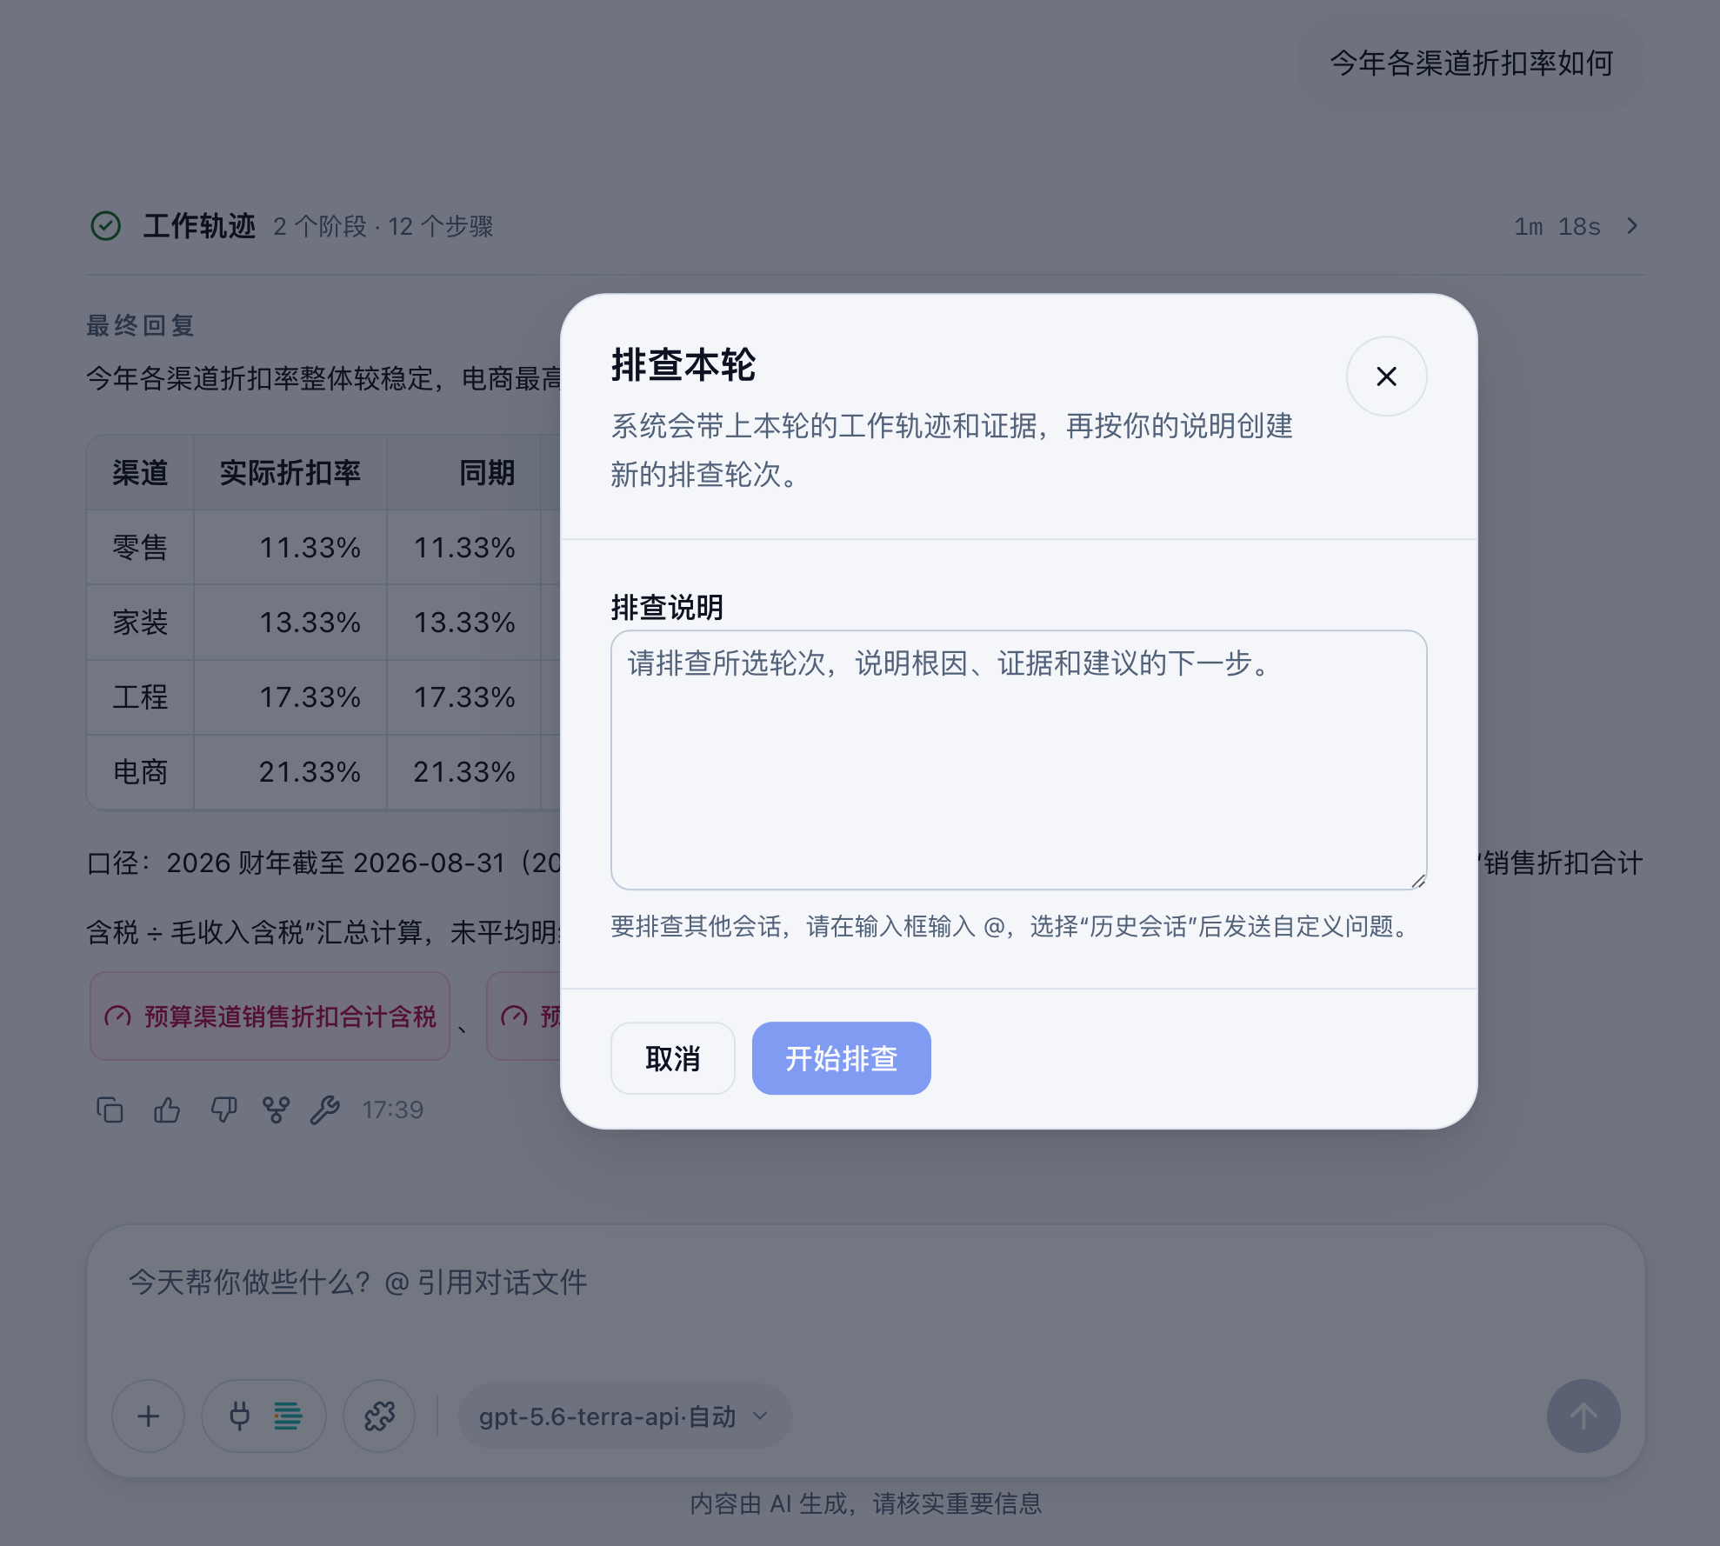The height and width of the screenshot is (1546, 1720).
Task: Open the puzzle-piece plugins icon
Action: point(379,1416)
